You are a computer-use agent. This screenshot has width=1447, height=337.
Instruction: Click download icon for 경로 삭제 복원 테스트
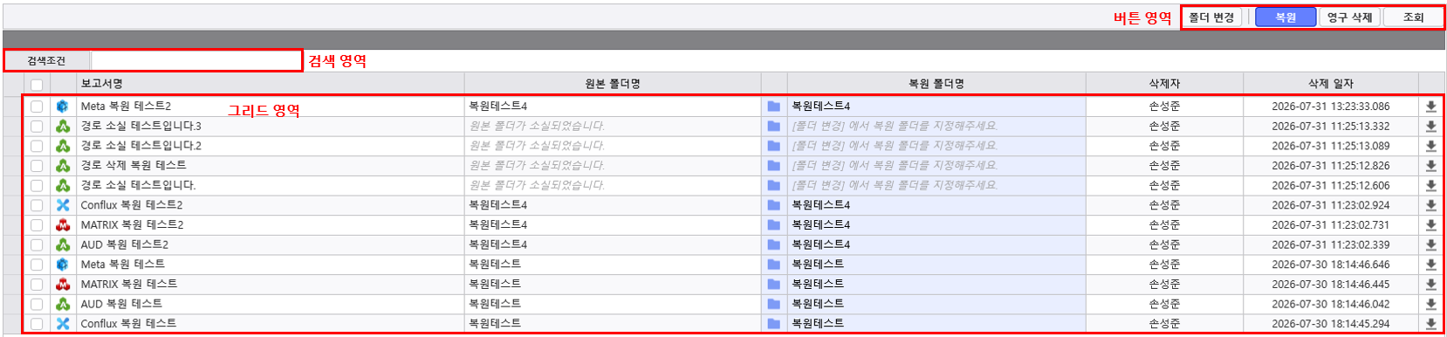1431,166
